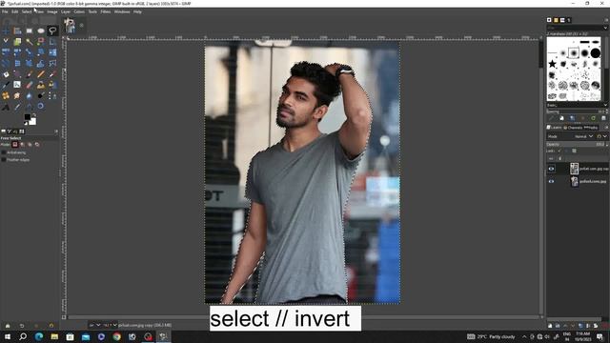Select the Crop tool
This screenshot has height=343, width=610.
(52, 41)
